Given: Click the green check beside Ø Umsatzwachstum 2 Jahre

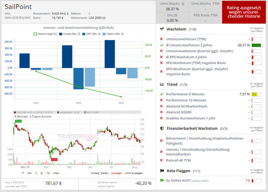Looking at the screenshot, I should coord(162,45).
